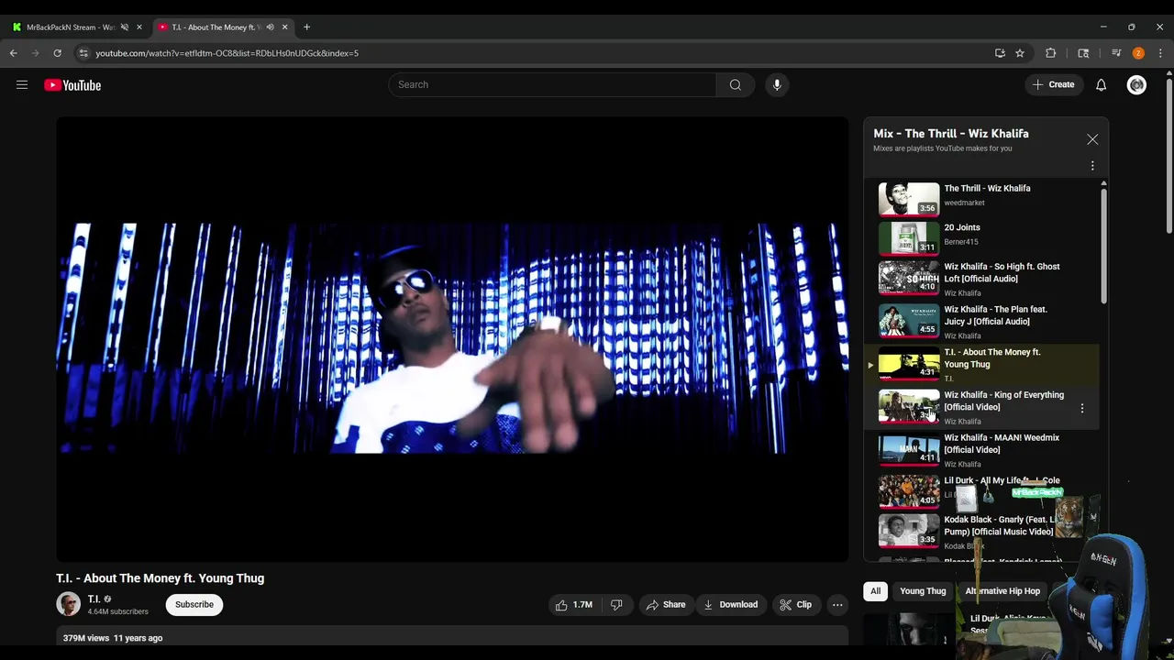Click video title About The Money text
Viewport: 1174px width, 660px height.
pos(161,578)
